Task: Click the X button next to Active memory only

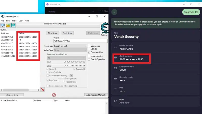Action: [x=71, y=75]
